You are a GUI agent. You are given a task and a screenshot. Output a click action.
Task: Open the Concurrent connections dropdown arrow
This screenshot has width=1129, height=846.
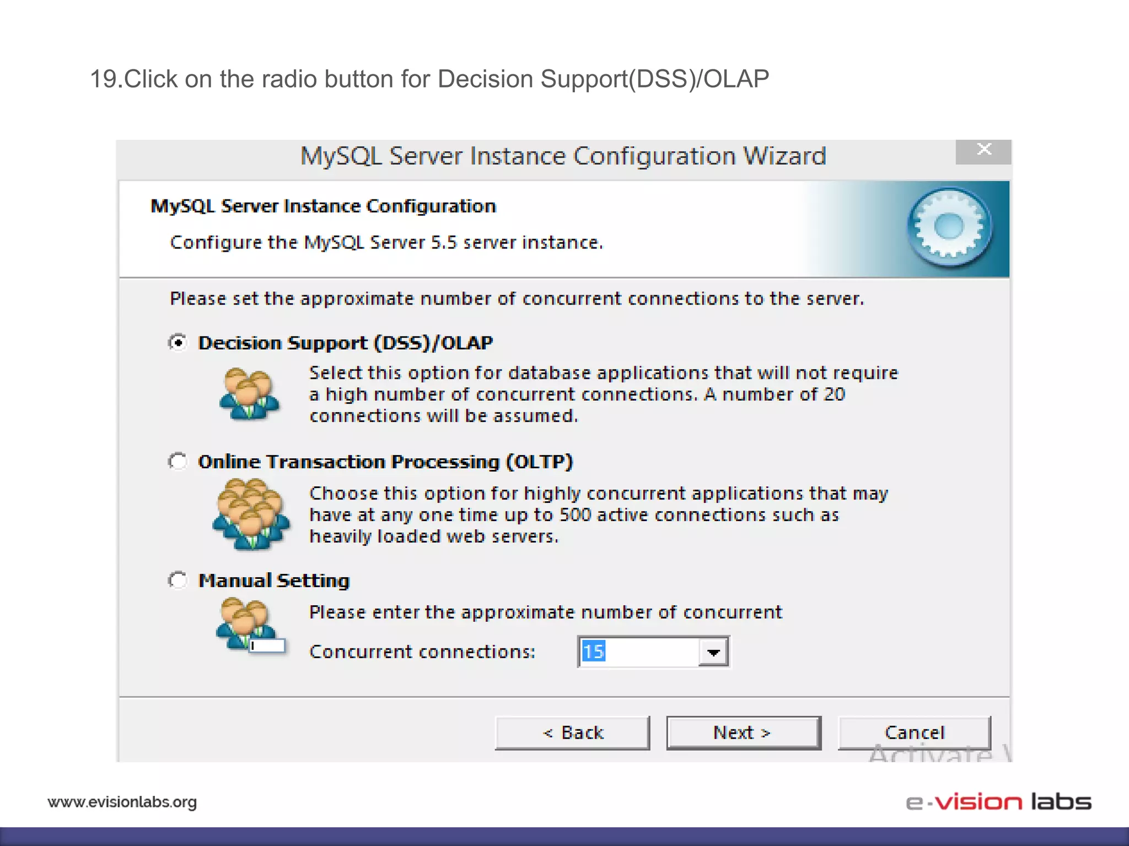713,652
